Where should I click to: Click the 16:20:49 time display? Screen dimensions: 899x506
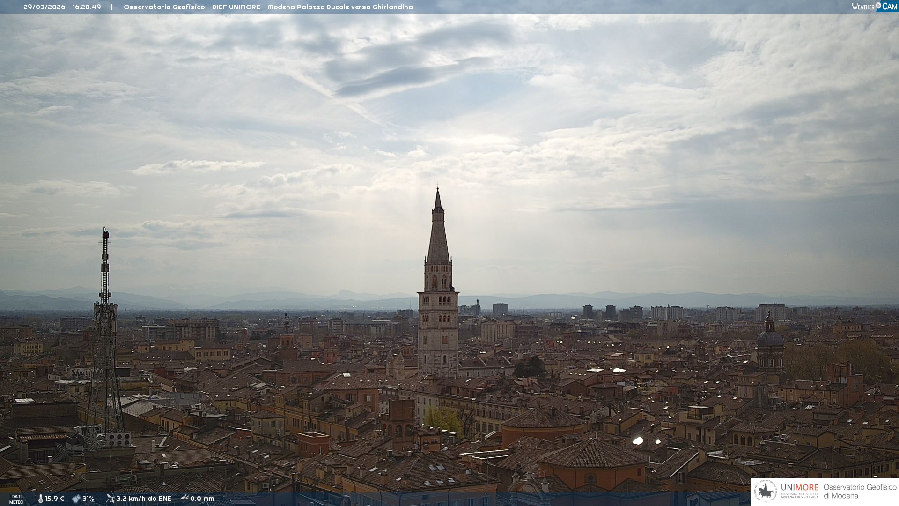click(x=87, y=7)
